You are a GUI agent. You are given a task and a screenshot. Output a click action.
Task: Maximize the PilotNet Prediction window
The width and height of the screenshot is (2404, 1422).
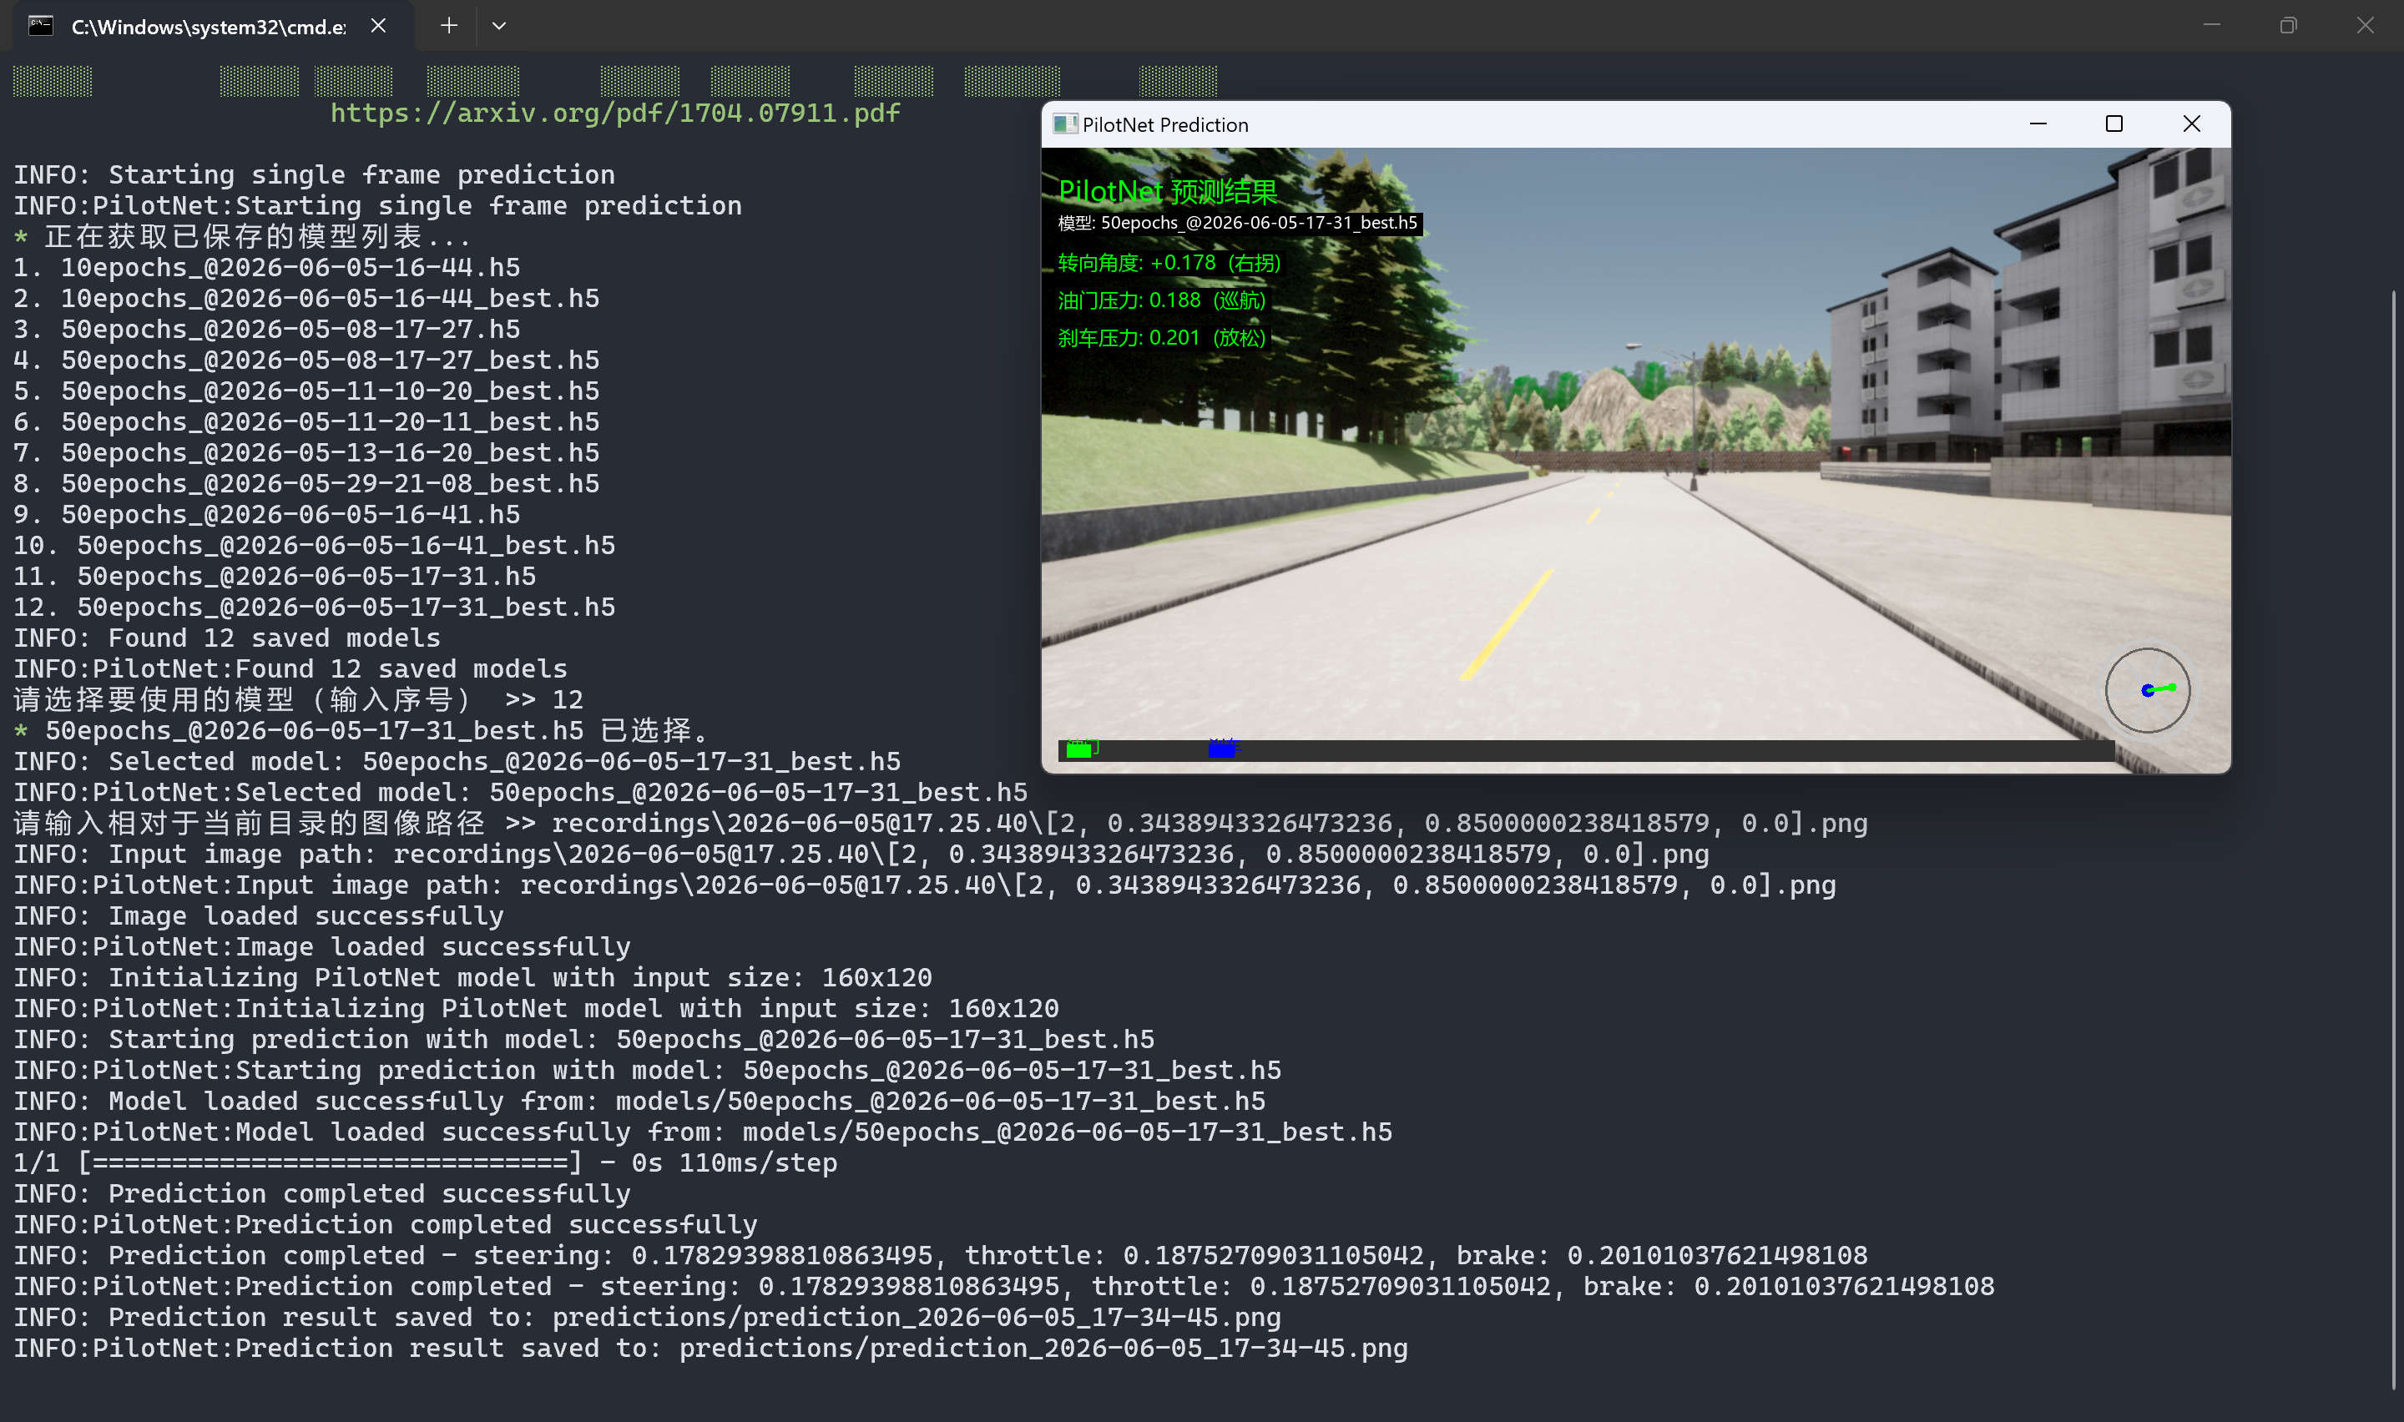pyautogui.click(x=2114, y=124)
